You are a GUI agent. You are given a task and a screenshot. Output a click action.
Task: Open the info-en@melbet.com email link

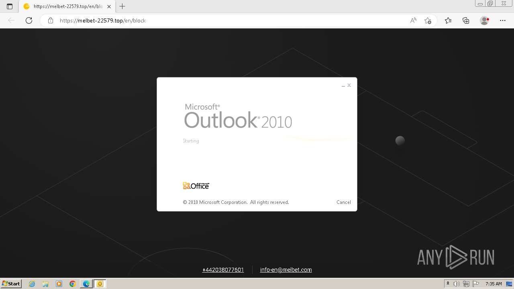(286, 270)
